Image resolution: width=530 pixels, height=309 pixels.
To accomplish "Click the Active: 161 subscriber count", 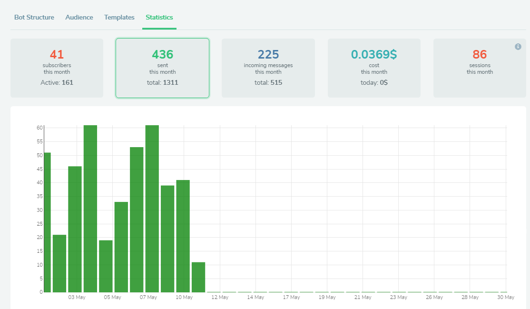I will click(x=57, y=82).
